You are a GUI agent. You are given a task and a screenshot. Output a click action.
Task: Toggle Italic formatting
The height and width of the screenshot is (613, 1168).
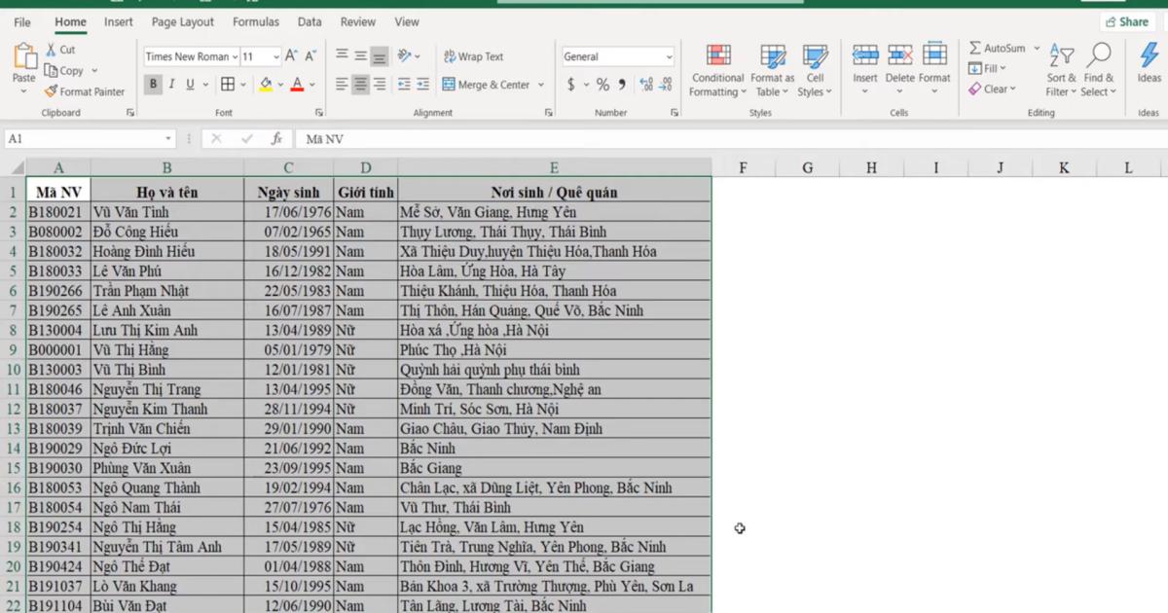[172, 85]
